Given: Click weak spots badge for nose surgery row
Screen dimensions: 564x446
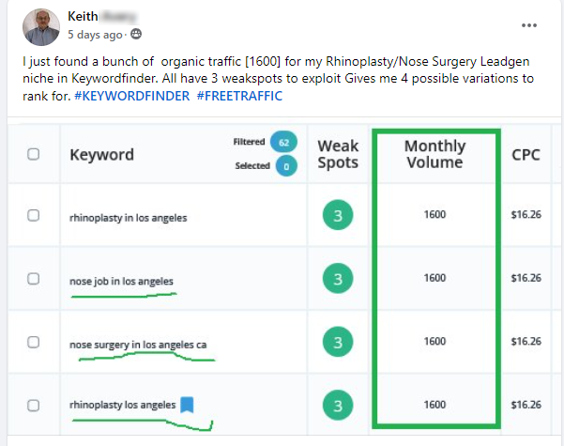Looking at the screenshot, I should [338, 342].
